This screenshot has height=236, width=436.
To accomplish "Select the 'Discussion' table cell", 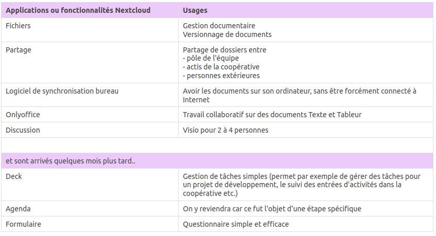I will (x=23, y=130).
